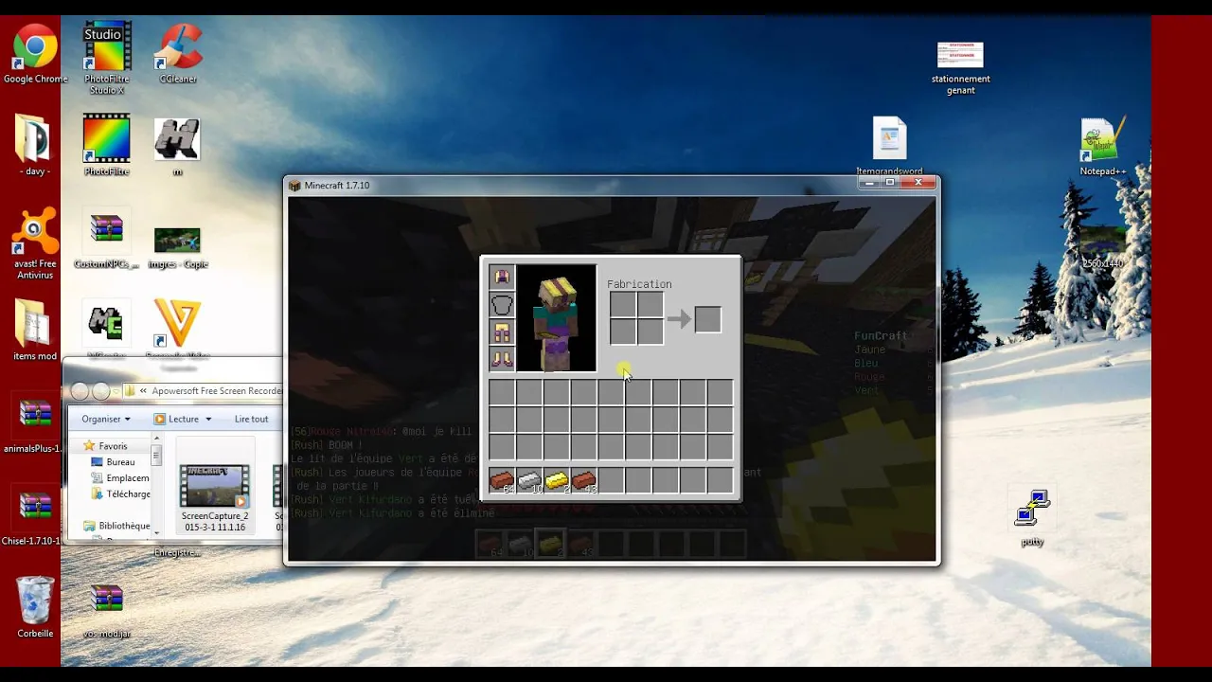Open the avast! Free Antivirus shortcut

point(35,244)
